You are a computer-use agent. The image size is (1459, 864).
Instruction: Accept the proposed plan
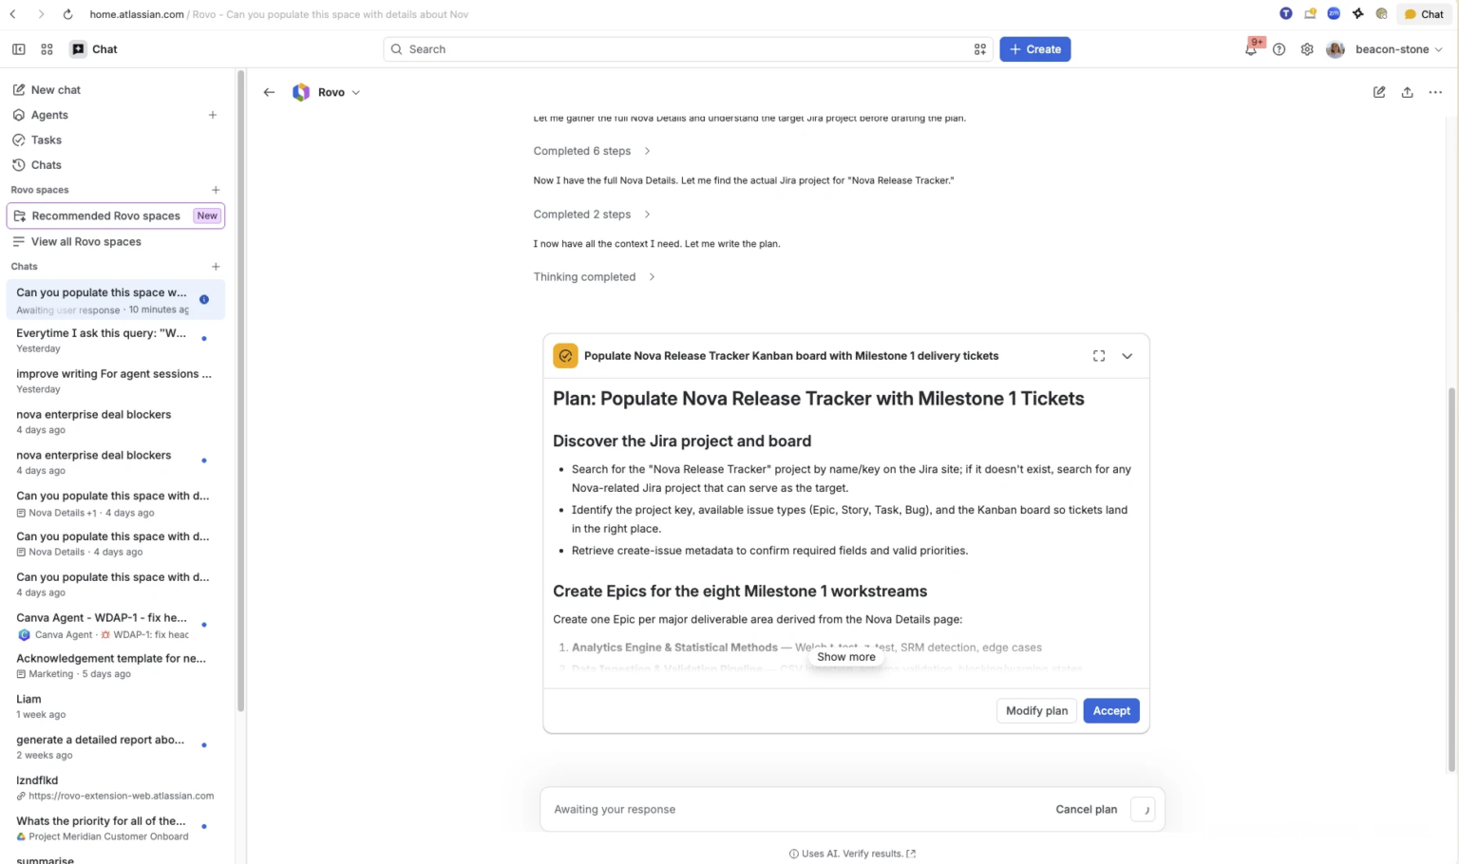click(1111, 711)
